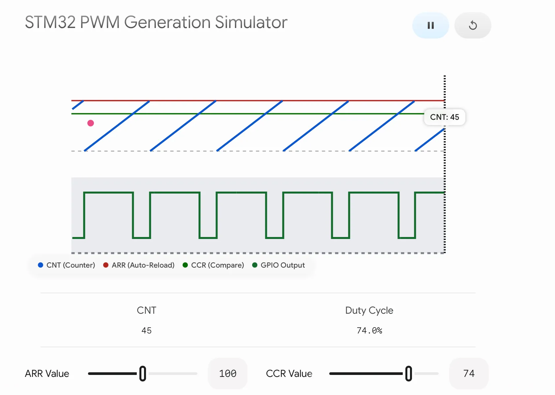This screenshot has height=395, width=555.
Task: Click the ARR Value slider handle
Action: (x=143, y=374)
